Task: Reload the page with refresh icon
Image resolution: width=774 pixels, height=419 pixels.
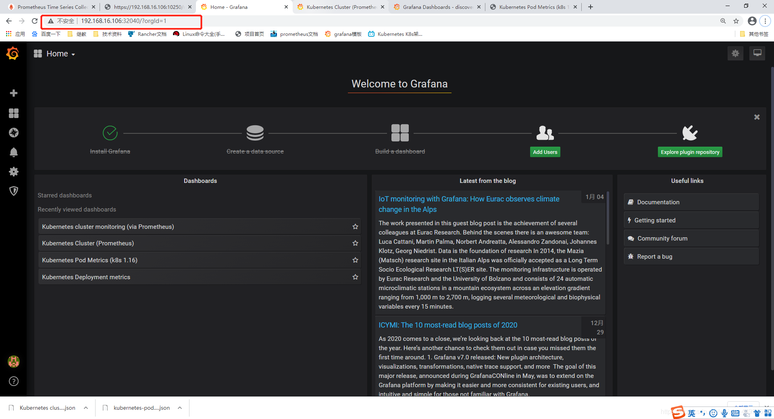Action: [35, 21]
